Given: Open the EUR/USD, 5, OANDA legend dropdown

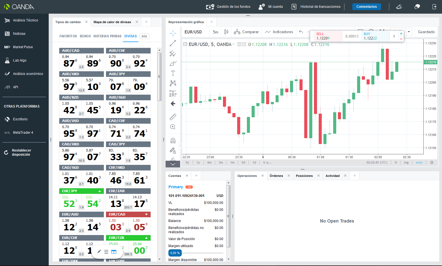Looking at the screenshot, I should (234, 45).
